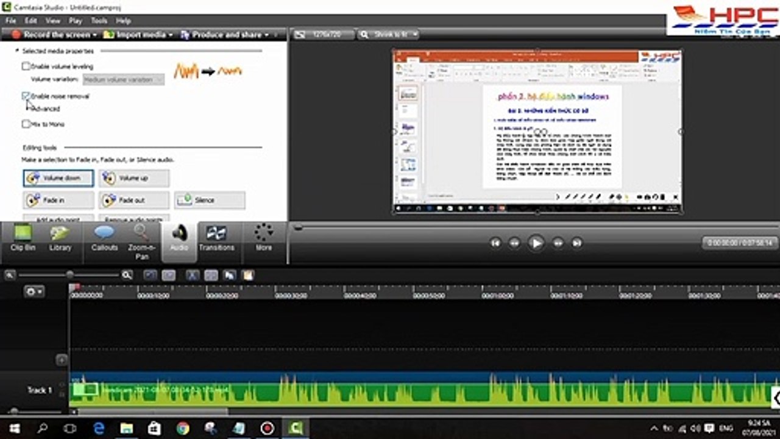
Task: Open the Callouts tab
Action: click(104, 239)
